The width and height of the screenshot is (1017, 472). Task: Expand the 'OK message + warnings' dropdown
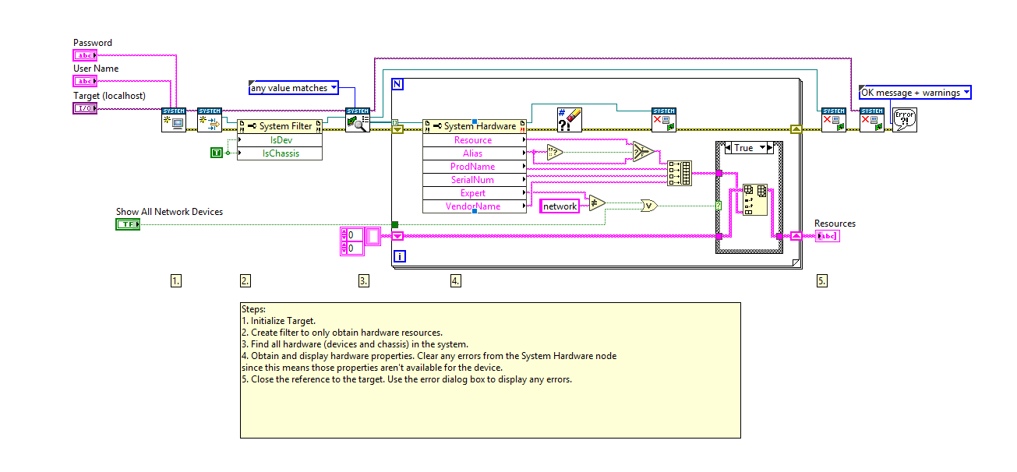[916, 93]
